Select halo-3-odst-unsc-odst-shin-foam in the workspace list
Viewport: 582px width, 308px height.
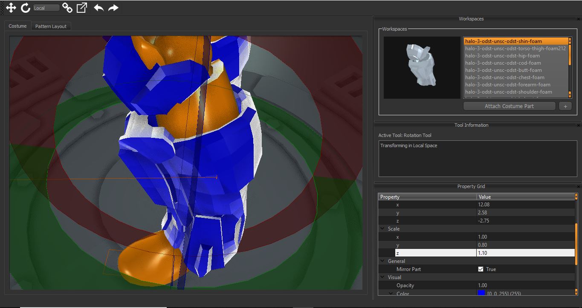(516, 41)
